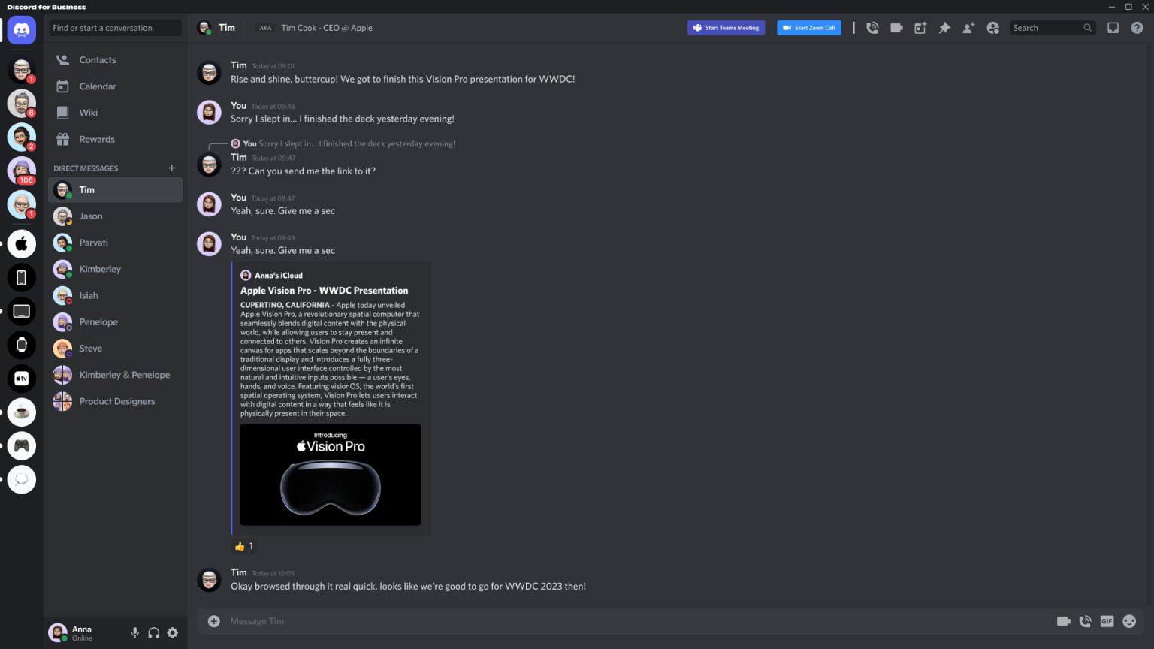Click the Message Tim input field
This screenshot has height=649, width=1154.
pos(526,621)
